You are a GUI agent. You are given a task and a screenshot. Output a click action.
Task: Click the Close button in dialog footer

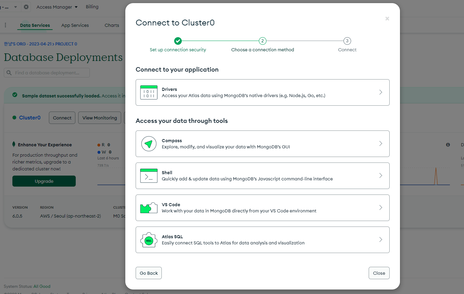(x=379, y=273)
